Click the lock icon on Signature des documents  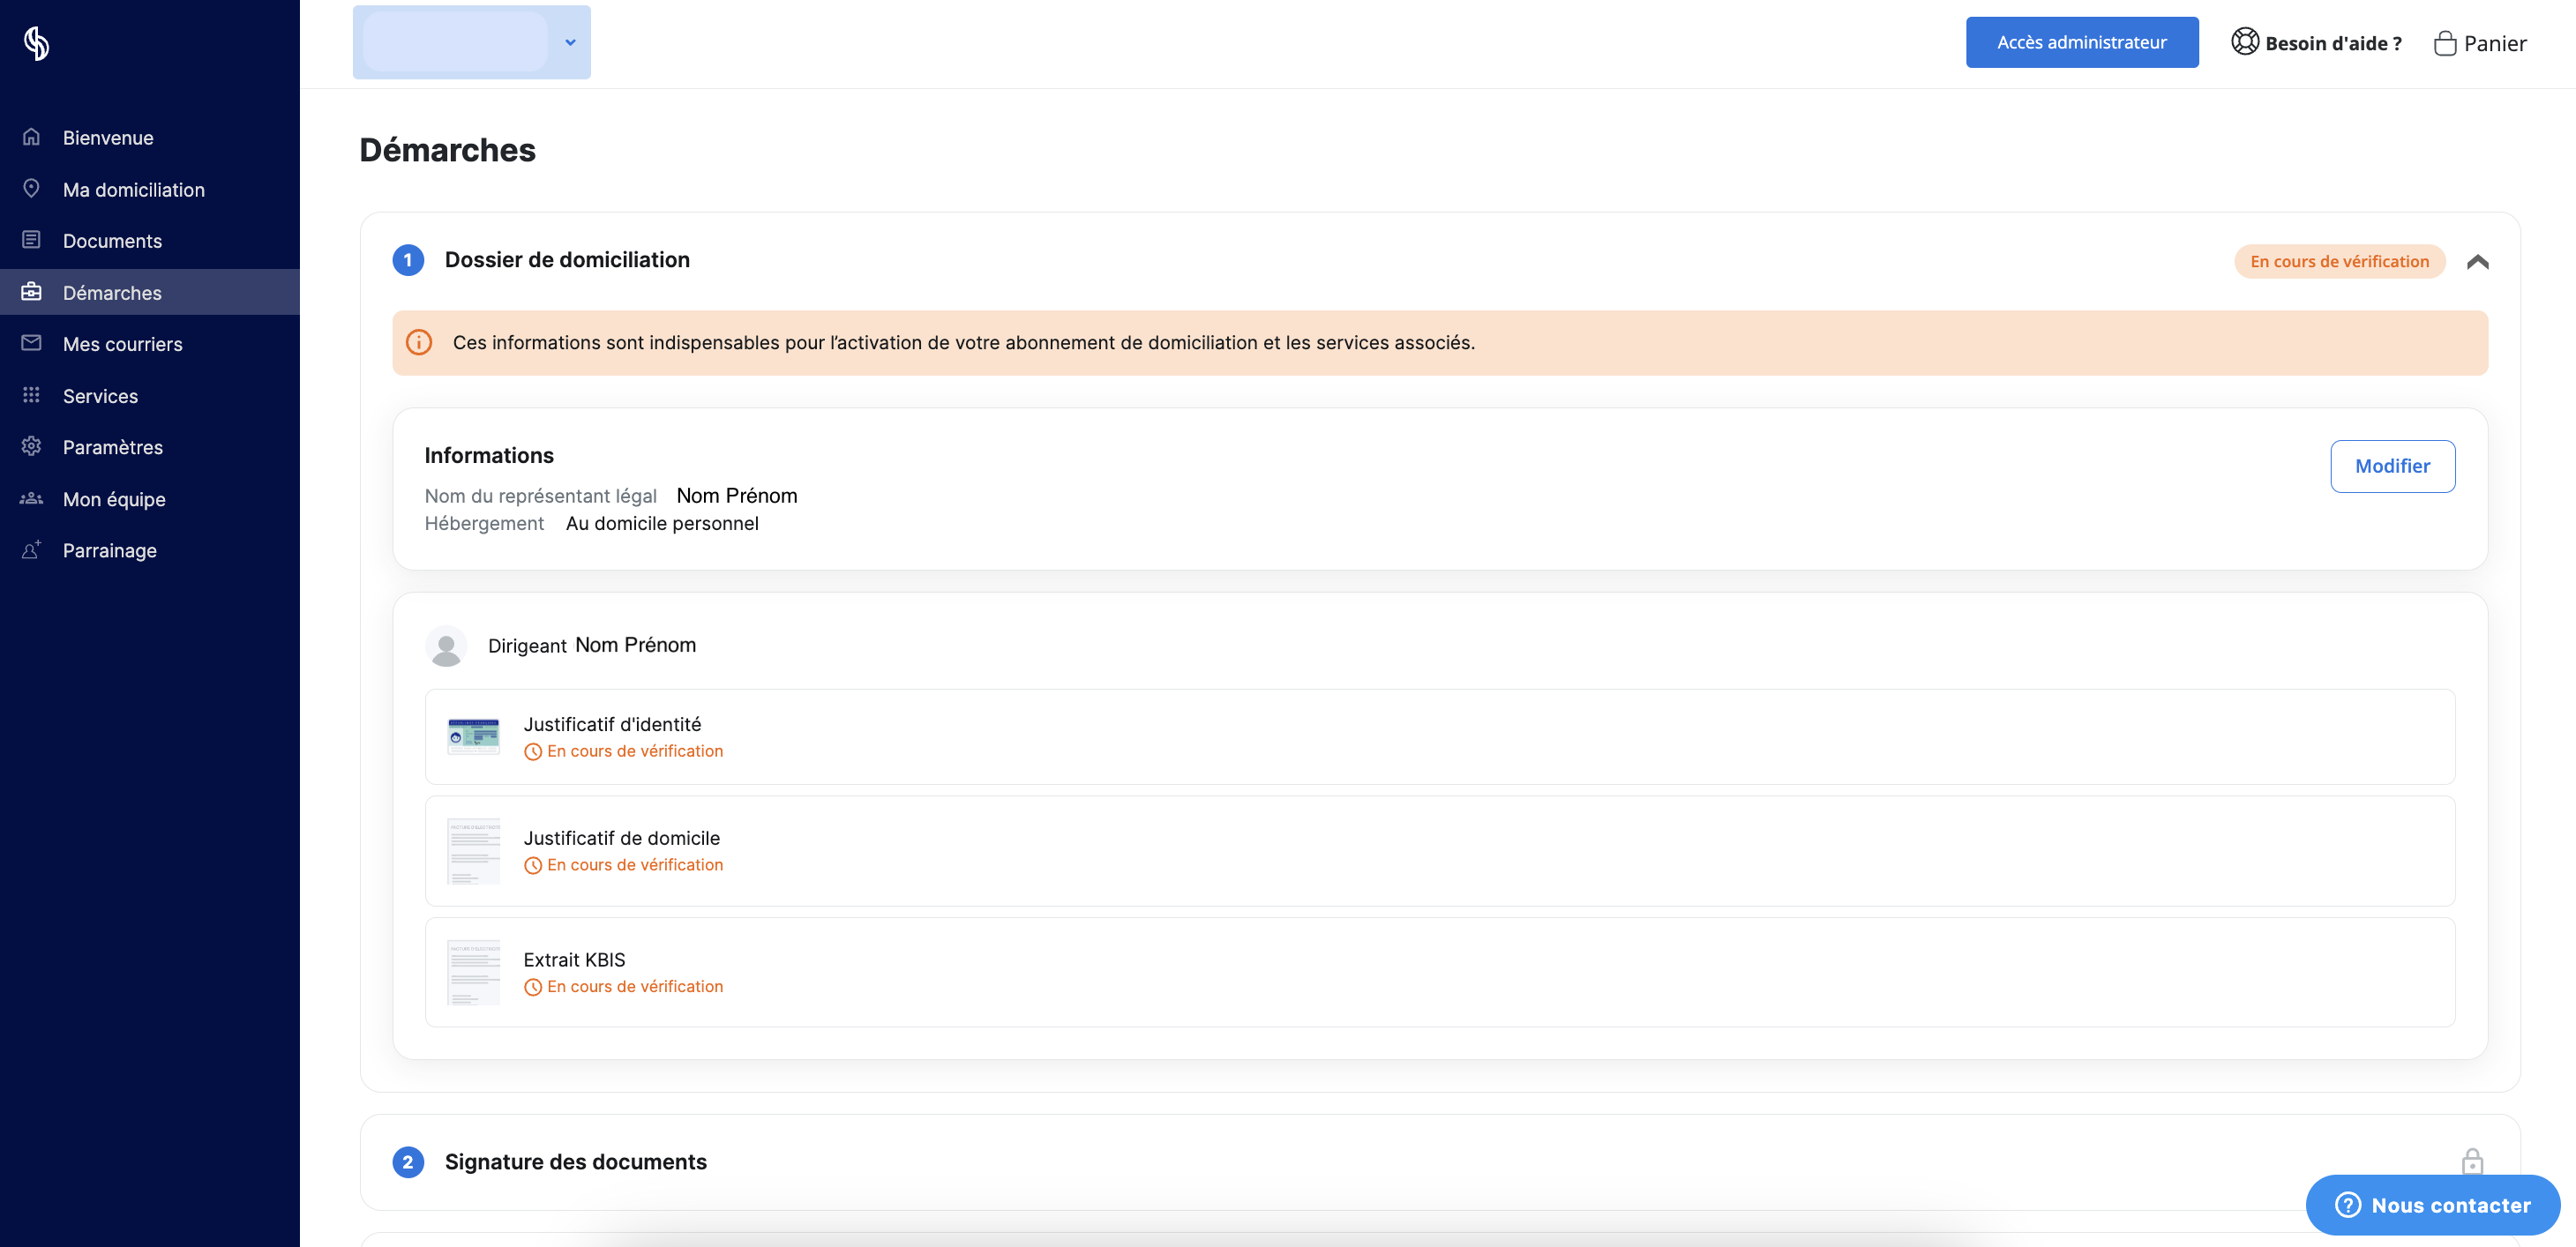click(x=2472, y=1161)
